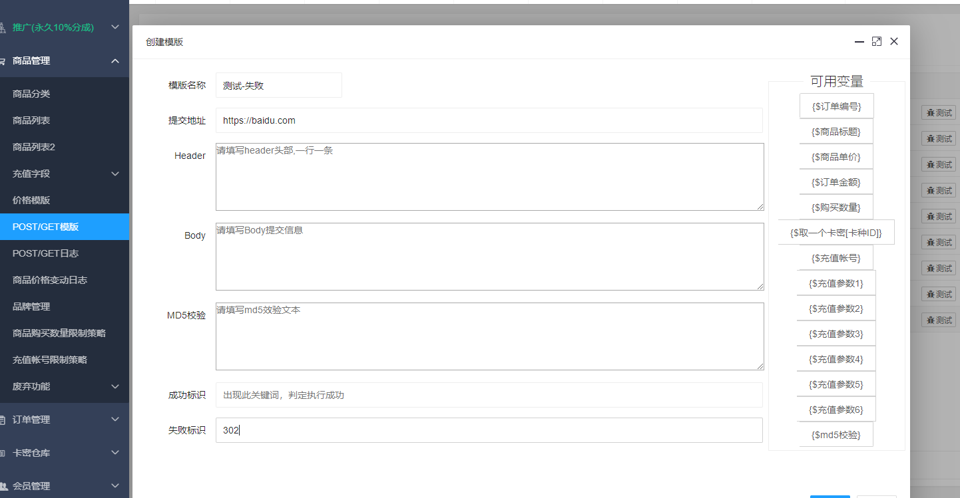960x498 pixels.
Task: Insert variable {$充值参数6}
Action: click(836, 410)
